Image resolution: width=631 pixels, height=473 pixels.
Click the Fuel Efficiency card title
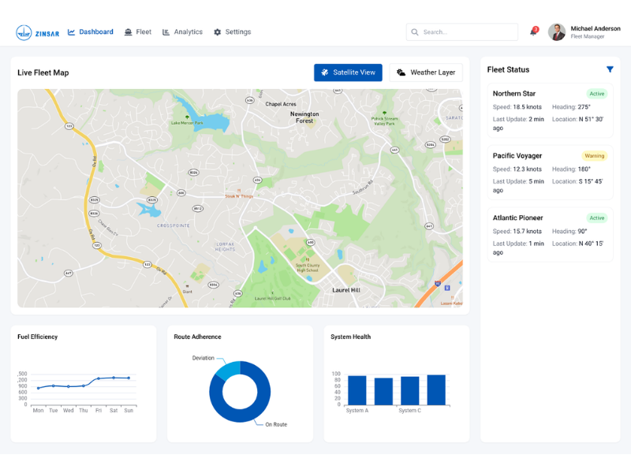[37, 337]
